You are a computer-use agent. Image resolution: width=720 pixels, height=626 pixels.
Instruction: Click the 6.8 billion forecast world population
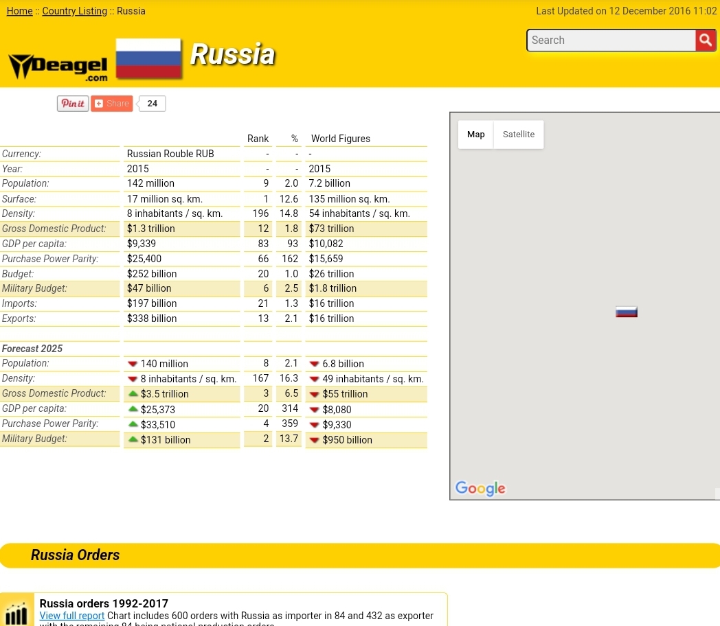tap(344, 364)
